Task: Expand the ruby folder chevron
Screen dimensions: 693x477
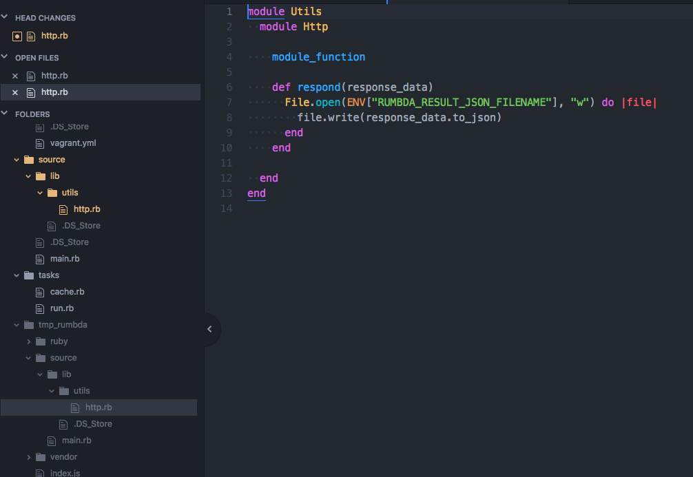Action: [x=28, y=341]
